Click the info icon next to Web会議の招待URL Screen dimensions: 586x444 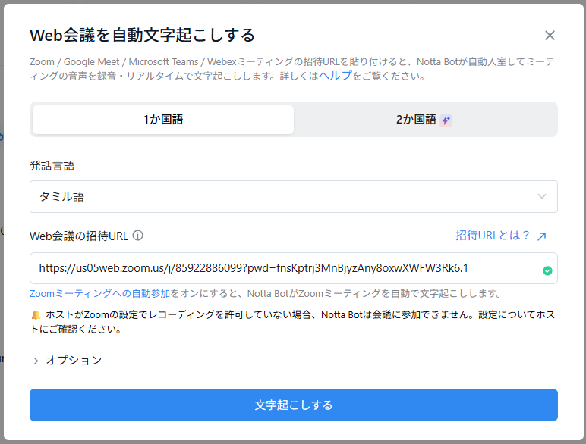137,236
